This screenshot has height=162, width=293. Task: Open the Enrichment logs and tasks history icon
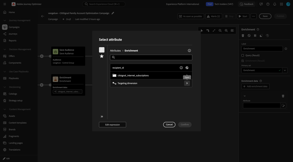pos(267,35)
